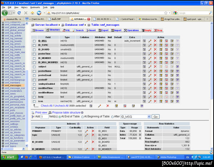214x167 pixels.
Task: Close the active 127.0.0.1 browser tab
Action: click(89, 19)
